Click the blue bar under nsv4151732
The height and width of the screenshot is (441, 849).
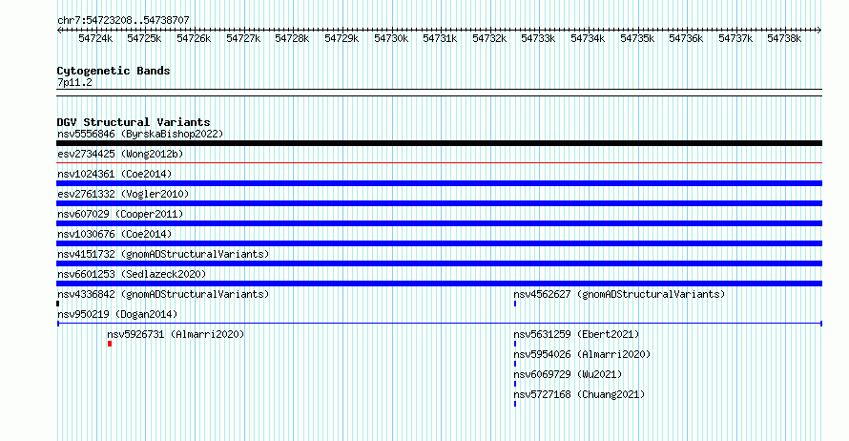[x=439, y=263]
